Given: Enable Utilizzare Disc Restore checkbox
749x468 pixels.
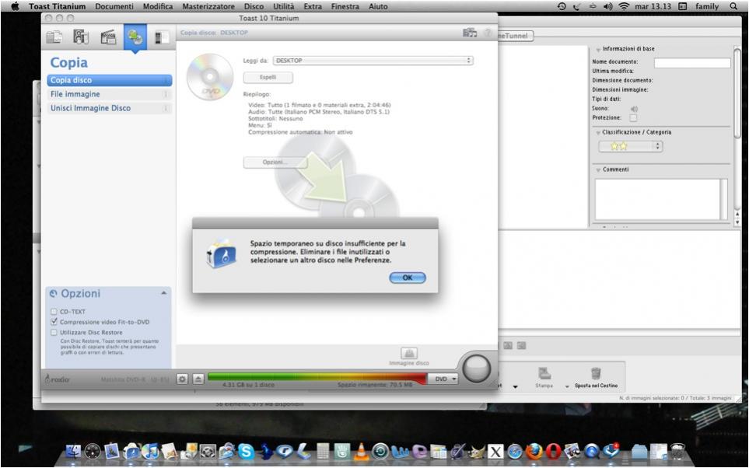Looking at the screenshot, I should (54, 333).
